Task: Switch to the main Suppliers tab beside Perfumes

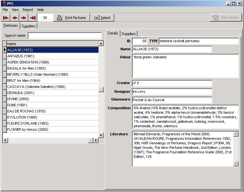Action: pyautogui.click(x=29, y=26)
